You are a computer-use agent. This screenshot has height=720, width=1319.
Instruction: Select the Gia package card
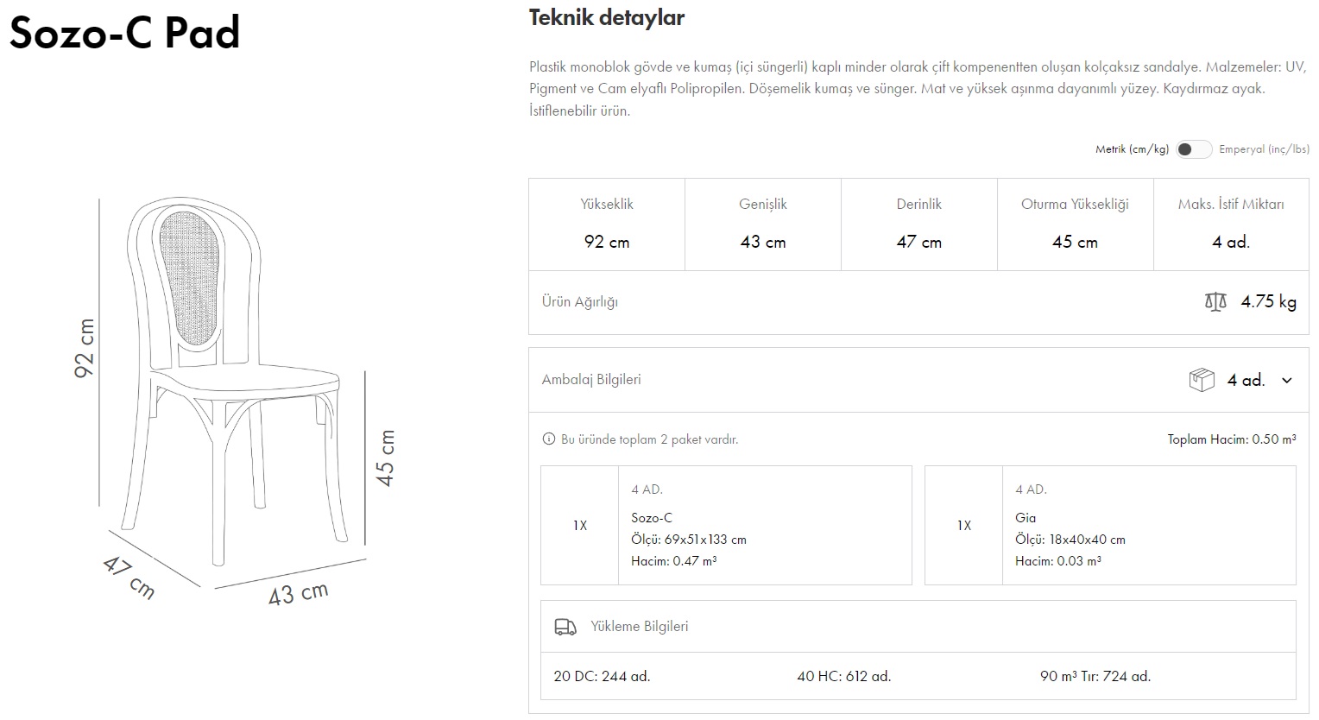[x=1110, y=525]
